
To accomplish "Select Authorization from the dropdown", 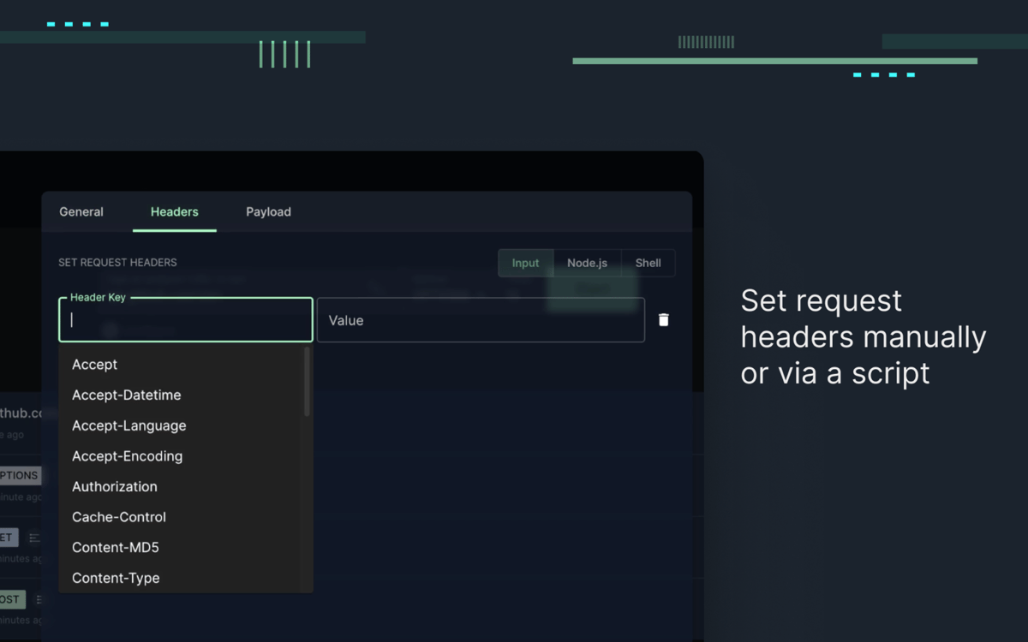I will click(x=115, y=487).
